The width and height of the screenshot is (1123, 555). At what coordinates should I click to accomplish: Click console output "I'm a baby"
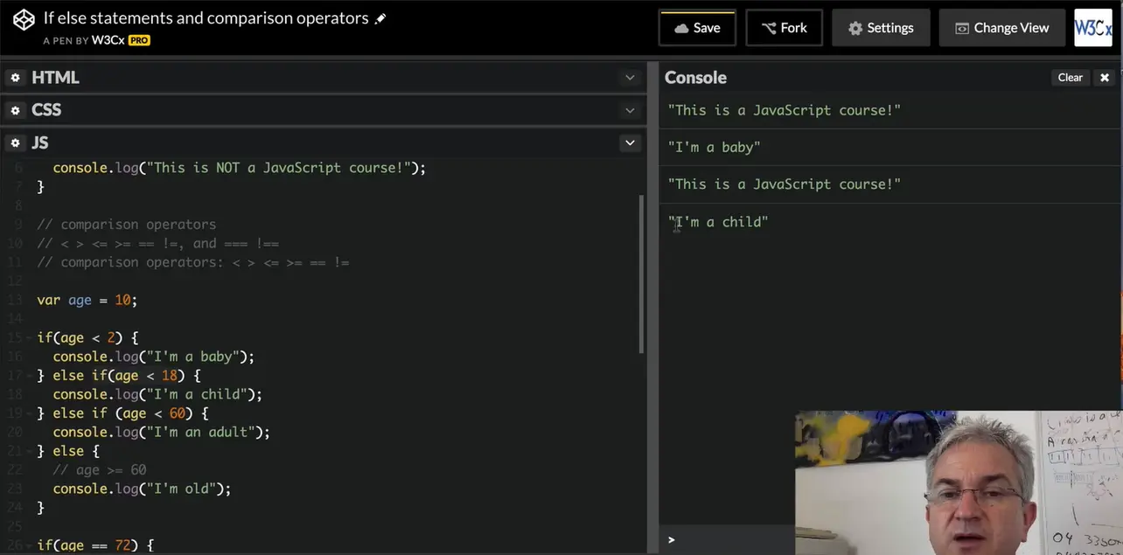pyautogui.click(x=714, y=148)
